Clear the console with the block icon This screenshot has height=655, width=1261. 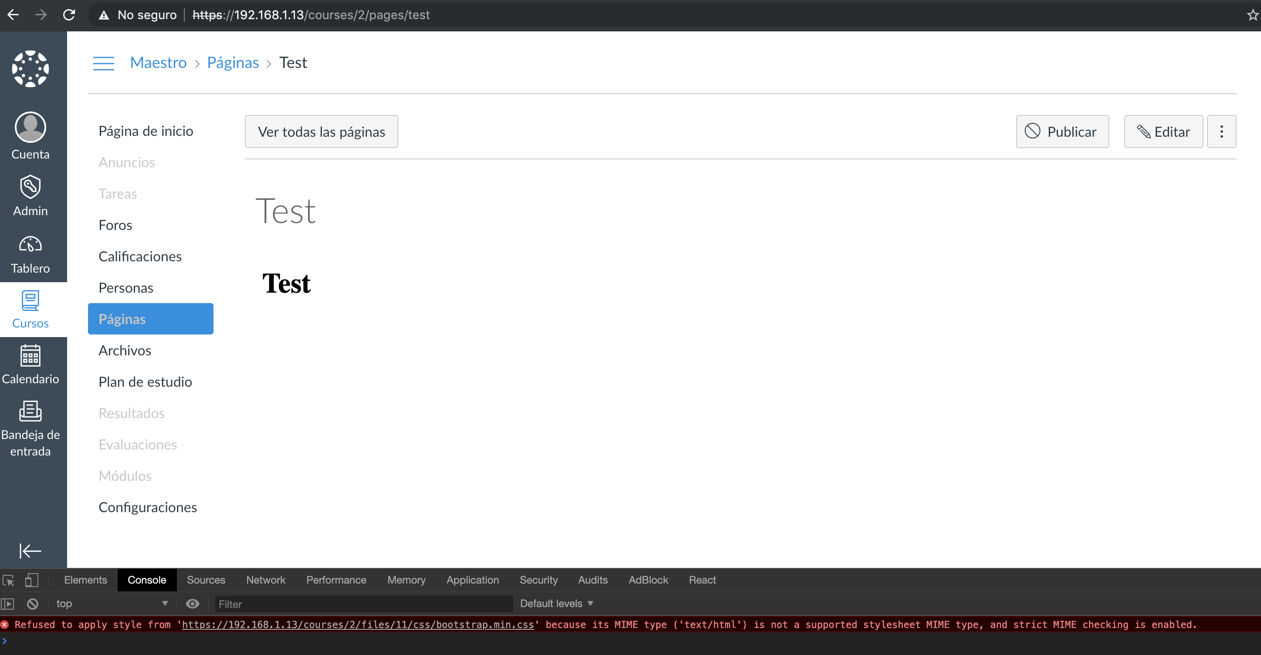point(33,604)
